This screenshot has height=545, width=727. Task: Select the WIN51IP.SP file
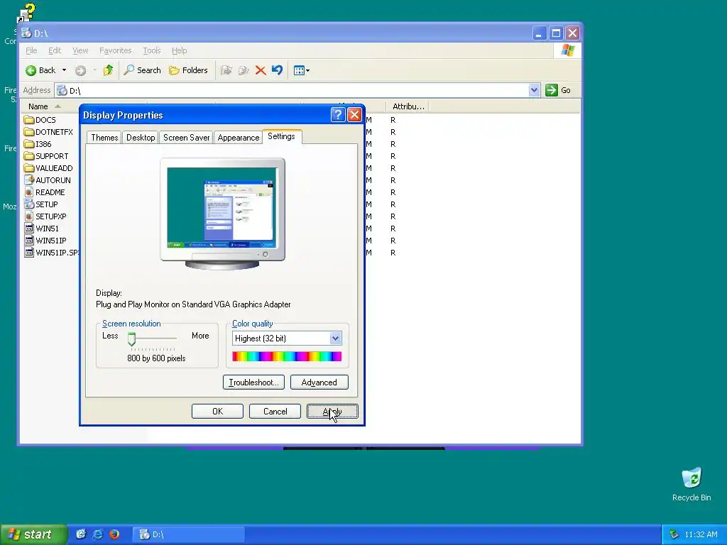click(51, 253)
